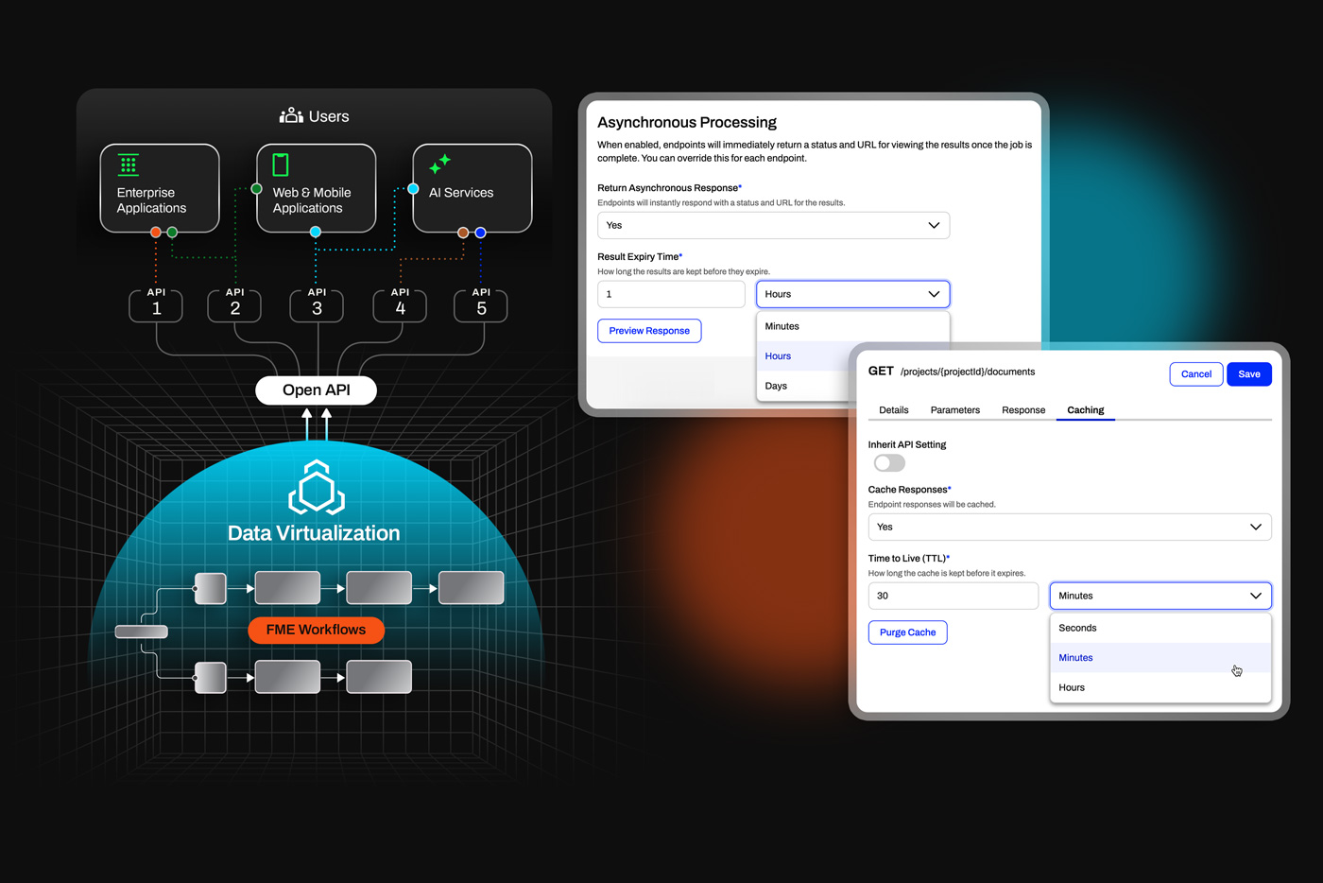Click the API 2 box
Screen dimensions: 1323x883
tap(234, 305)
